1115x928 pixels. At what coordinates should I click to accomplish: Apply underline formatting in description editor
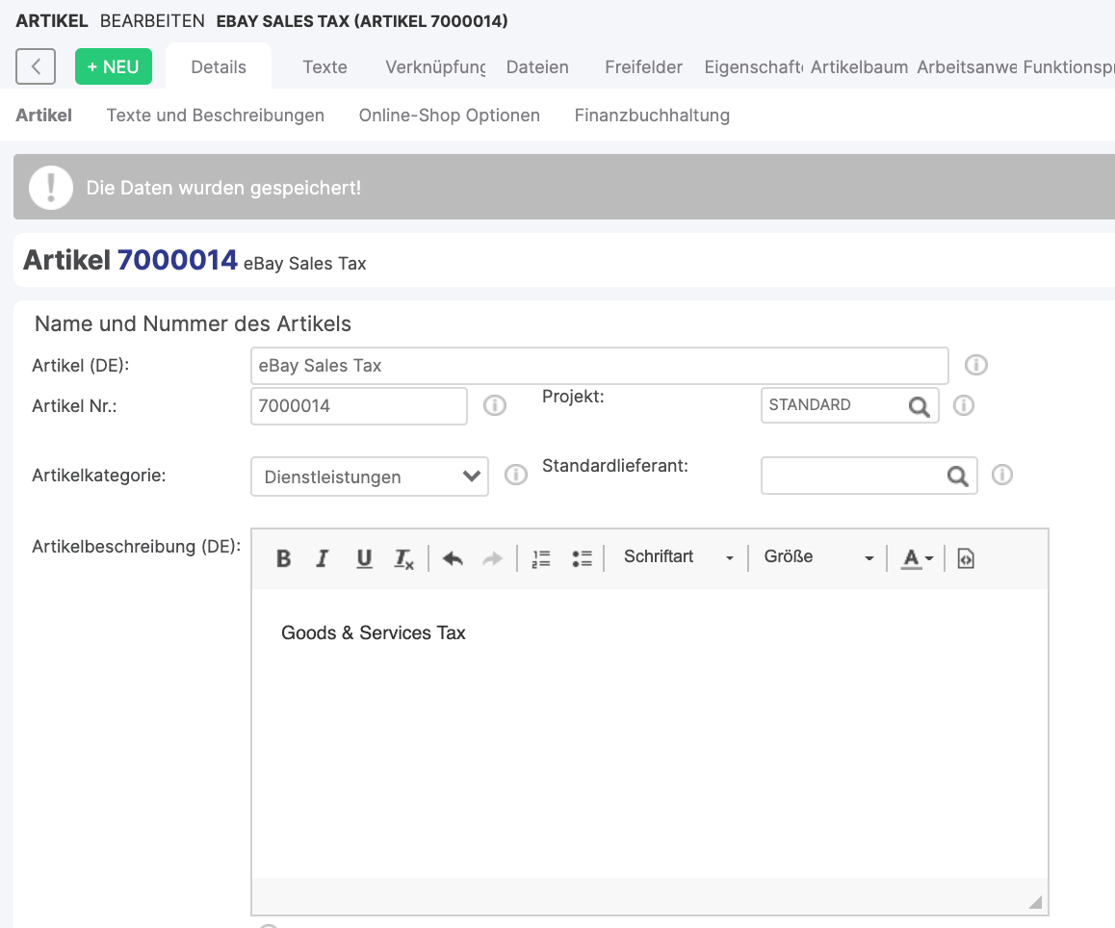pos(364,558)
